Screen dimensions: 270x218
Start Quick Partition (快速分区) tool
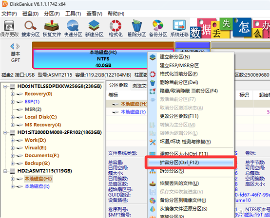pos(73,28)
